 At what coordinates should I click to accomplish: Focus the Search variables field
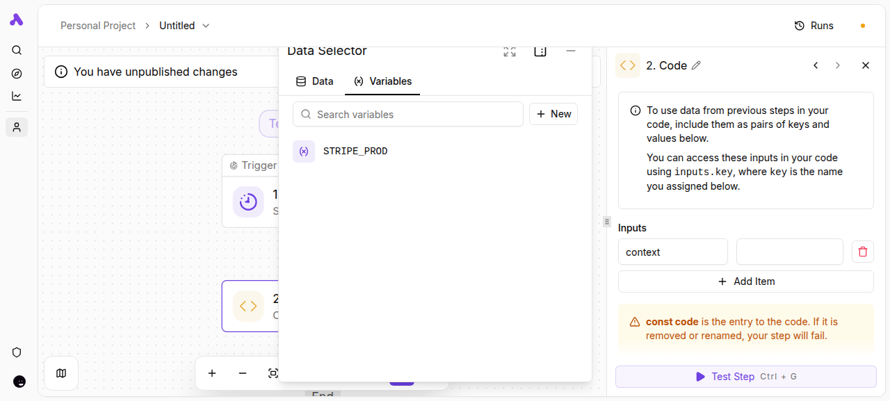[408, 114]
